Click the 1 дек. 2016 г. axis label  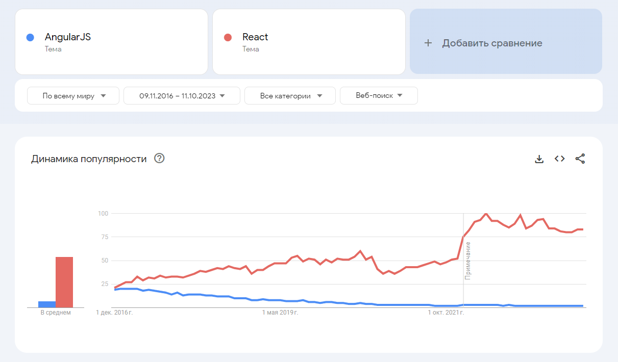tap(114, 312)
